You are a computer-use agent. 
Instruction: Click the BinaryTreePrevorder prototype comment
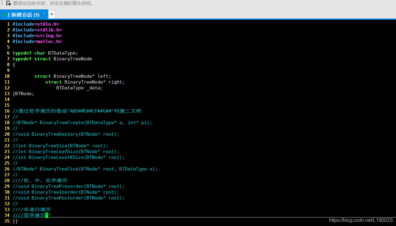pos(69,186)
